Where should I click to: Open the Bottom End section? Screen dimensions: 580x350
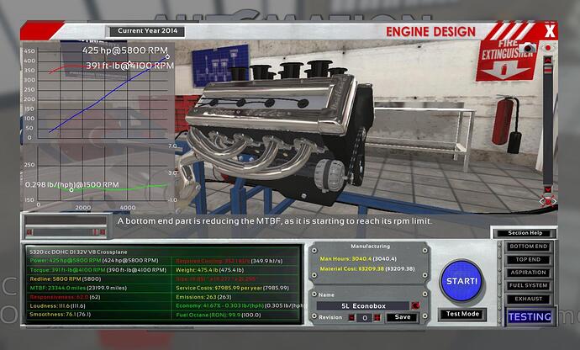529,247
